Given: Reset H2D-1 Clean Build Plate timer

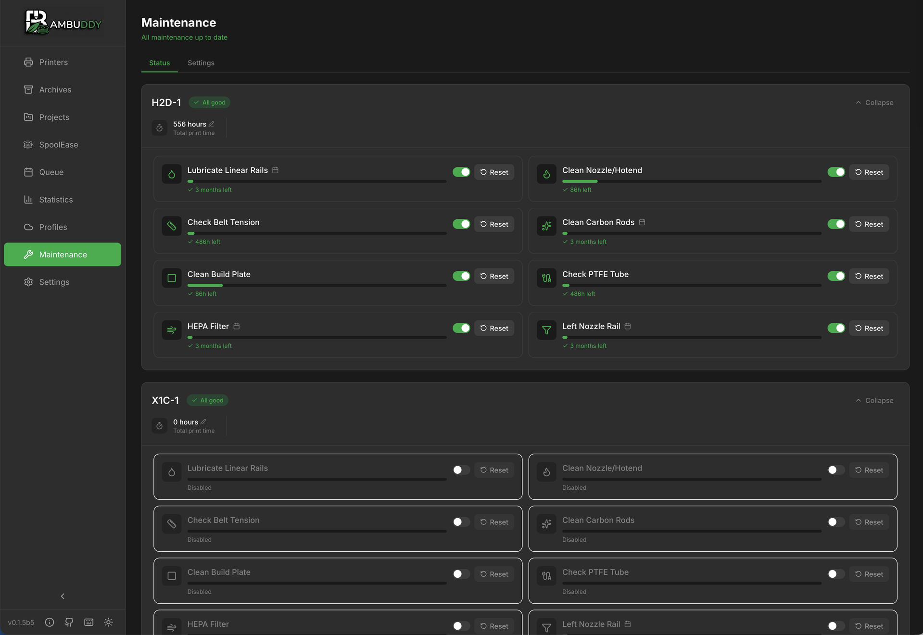Looking at the screenshot, I should coord(494,276).
